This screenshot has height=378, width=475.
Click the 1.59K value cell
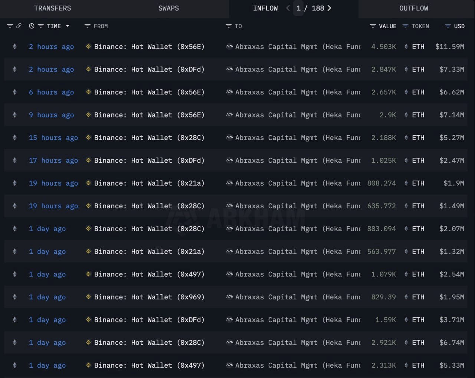386,319
